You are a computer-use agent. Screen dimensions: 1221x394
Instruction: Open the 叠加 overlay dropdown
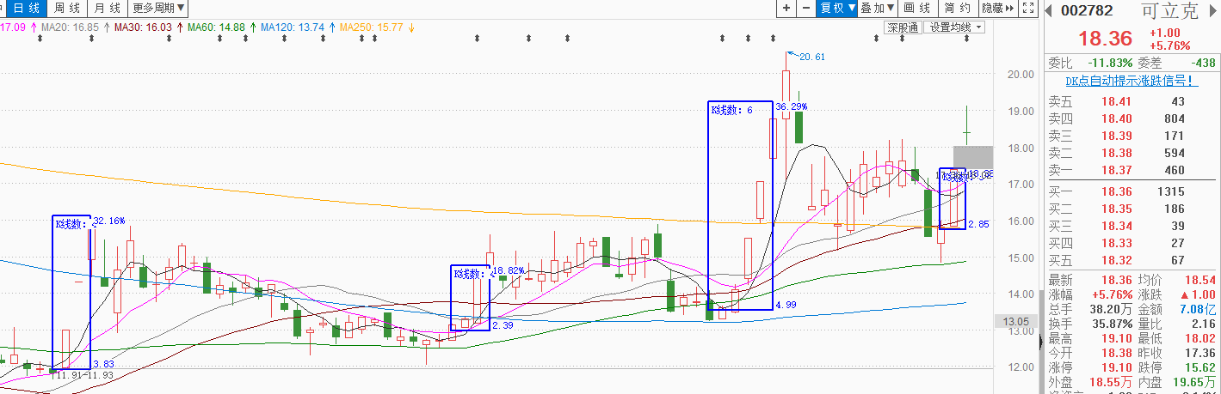879,9
